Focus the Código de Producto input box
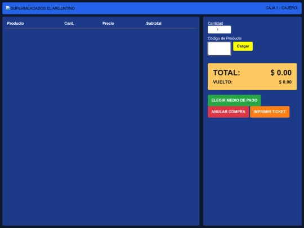 pos(220,48)
